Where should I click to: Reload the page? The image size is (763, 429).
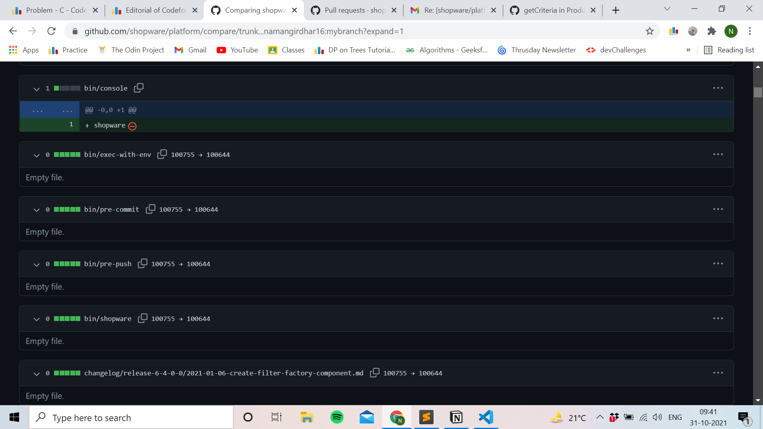[51, 31]
